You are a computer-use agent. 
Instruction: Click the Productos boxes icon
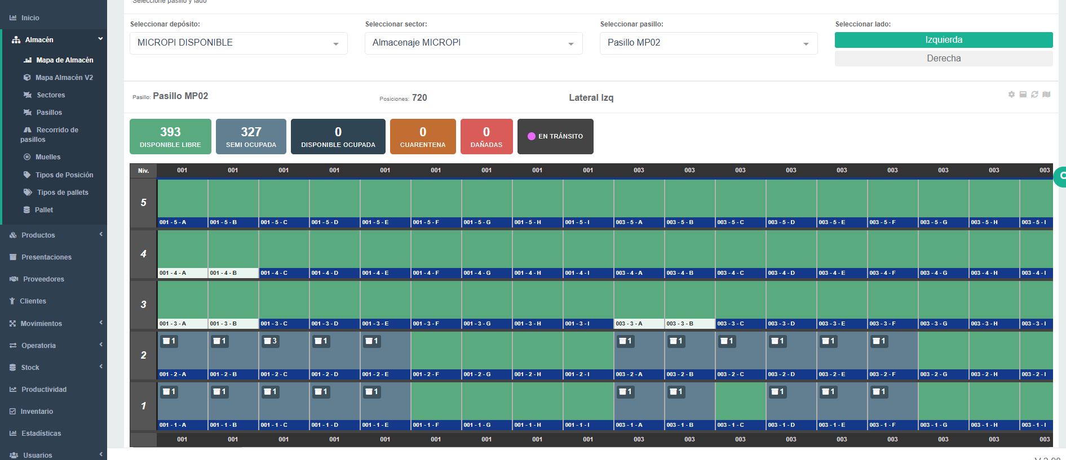(13, 235)
